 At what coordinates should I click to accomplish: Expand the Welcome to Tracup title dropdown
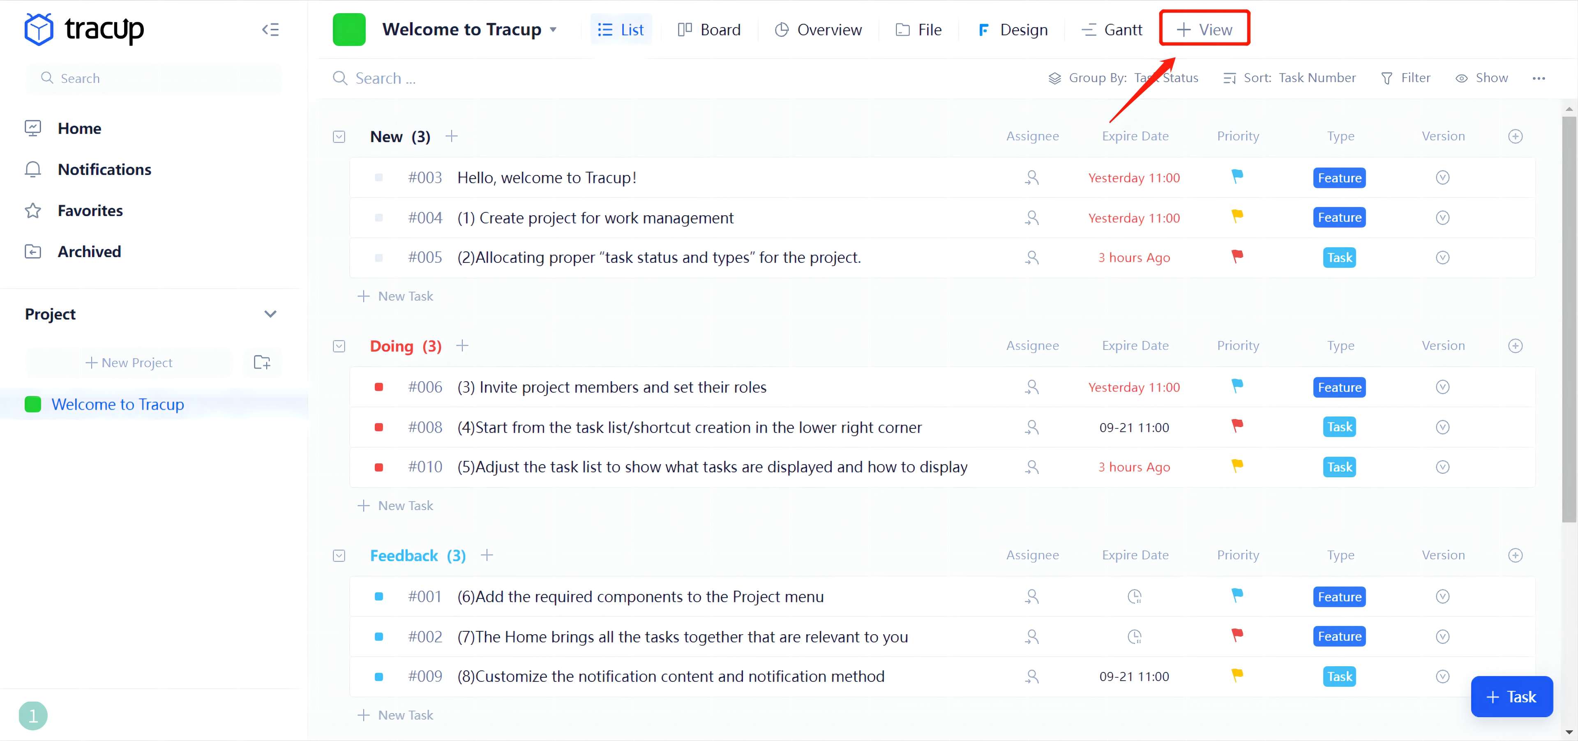point(553,30)
